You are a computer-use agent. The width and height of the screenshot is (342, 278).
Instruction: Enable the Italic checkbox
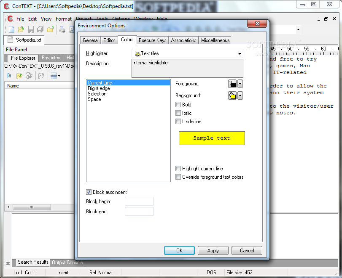tap(178, 113)
